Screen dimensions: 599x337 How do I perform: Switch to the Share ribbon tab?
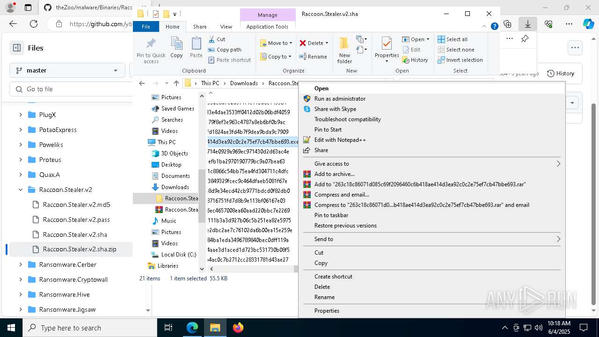click(x=200, y=27)
